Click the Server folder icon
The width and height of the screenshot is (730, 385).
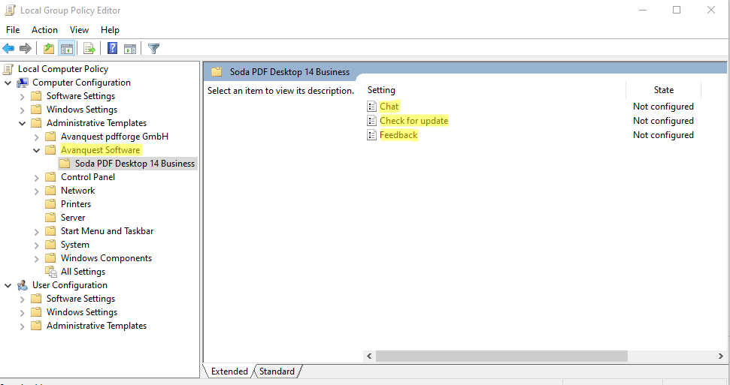pos(50,218)
